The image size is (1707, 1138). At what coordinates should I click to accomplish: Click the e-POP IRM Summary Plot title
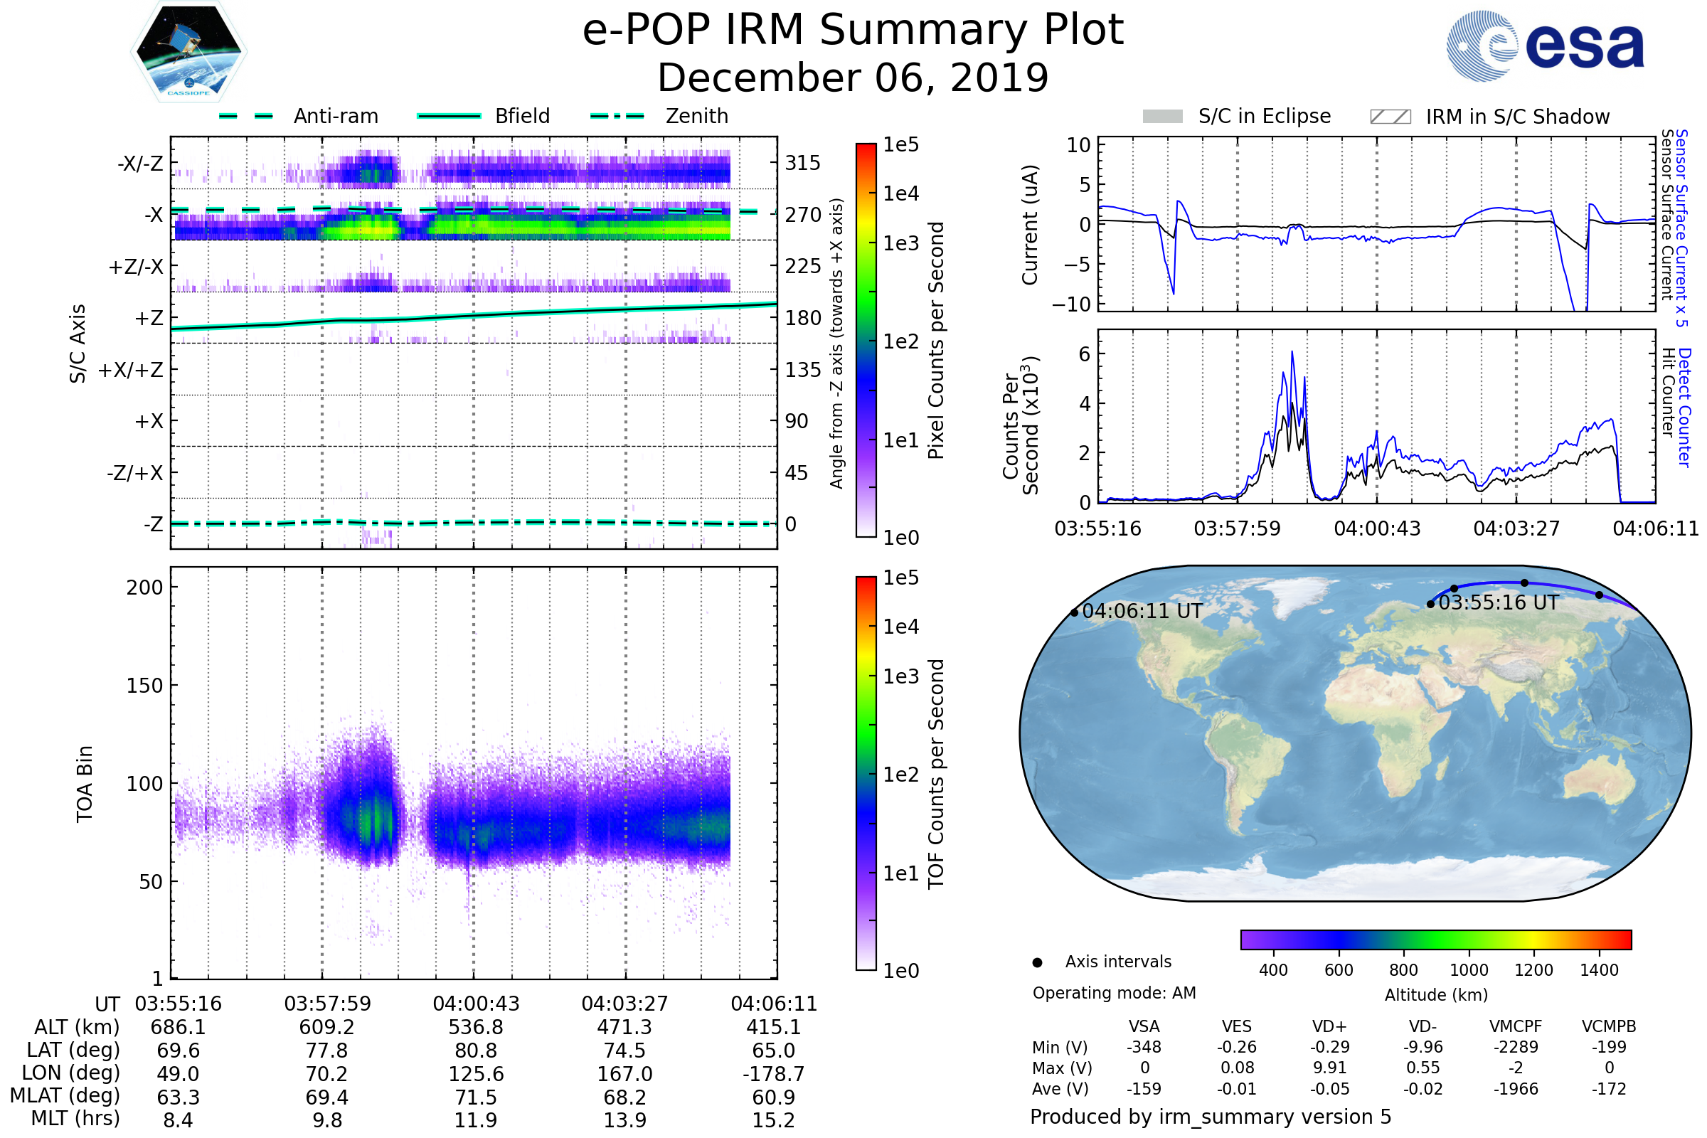click(853, 31)
